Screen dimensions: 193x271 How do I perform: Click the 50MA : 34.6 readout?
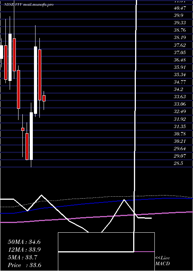[x=24, y=242]
